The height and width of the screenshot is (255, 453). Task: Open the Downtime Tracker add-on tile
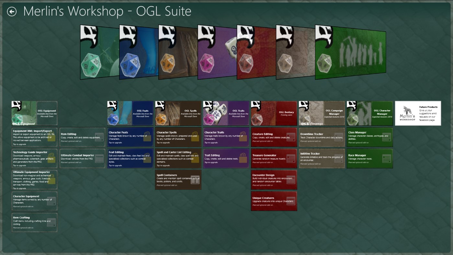tap(322, 137)
